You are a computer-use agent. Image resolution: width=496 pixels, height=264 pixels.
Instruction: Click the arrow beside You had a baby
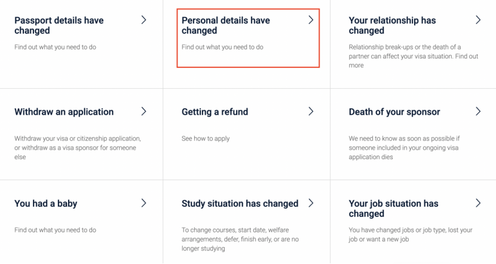pos(143,203)
